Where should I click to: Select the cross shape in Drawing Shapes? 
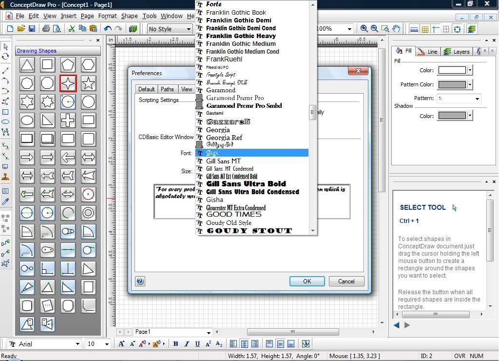pyautogui.click(x=68, y=120)
